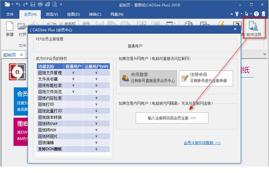Image resolution: width=269 pixels, height=173 pixels.
Task: Select the 图纸转DWF table row
Action: point(73,124)
